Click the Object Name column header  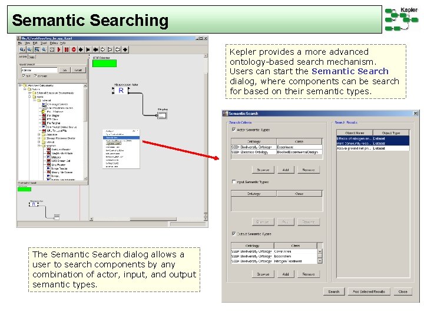(355, 132)
